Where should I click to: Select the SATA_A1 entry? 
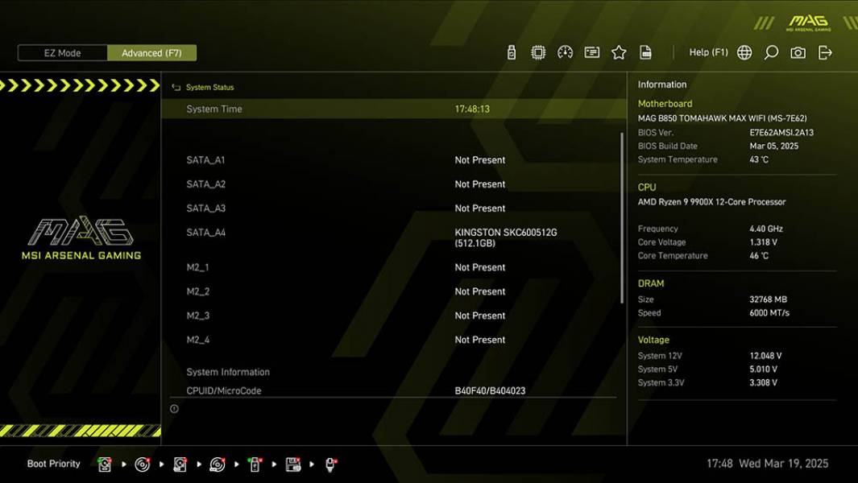[205, 160]
